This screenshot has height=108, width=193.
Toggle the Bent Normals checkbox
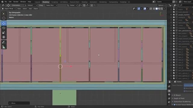click(x=185, y=88)
